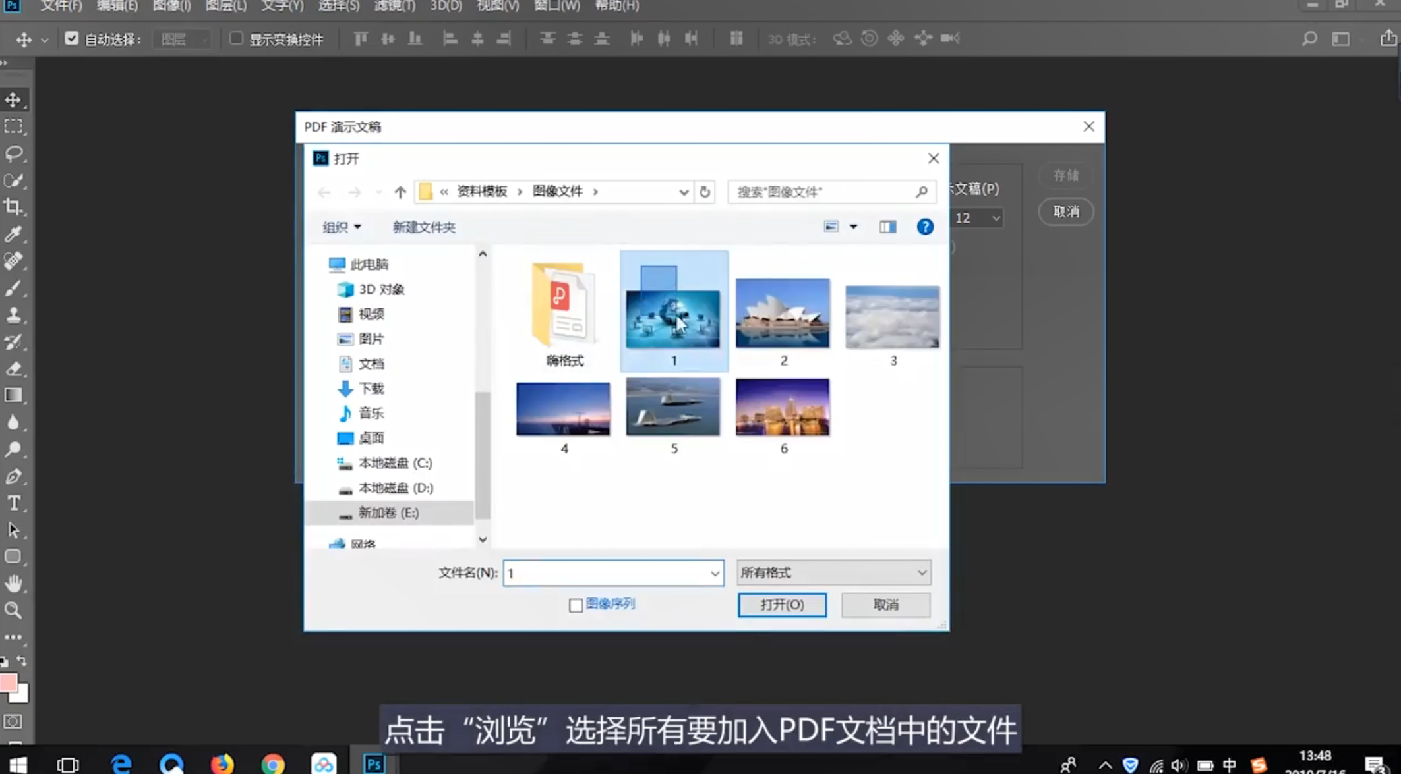
Task: Select the Sydney Opera House thumbnail 2
Action: click(783, 314)
